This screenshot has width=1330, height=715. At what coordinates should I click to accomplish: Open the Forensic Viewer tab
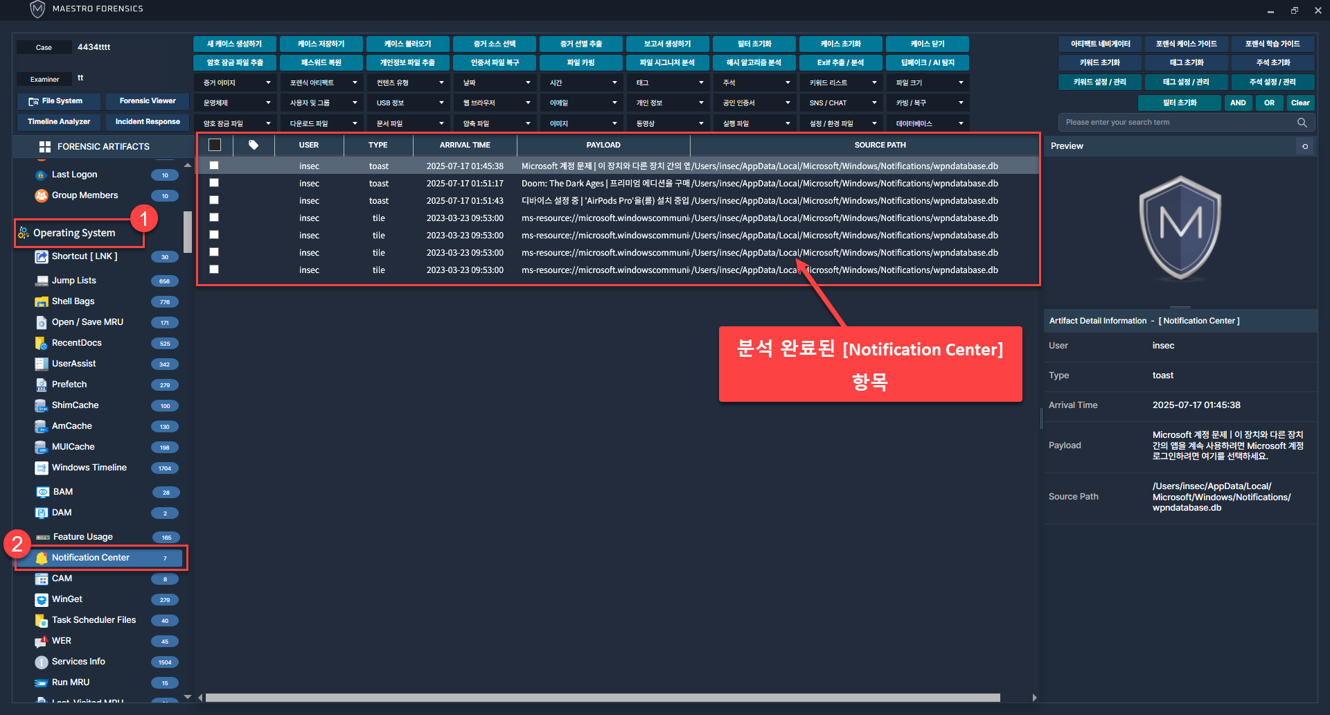click(148, 101)
